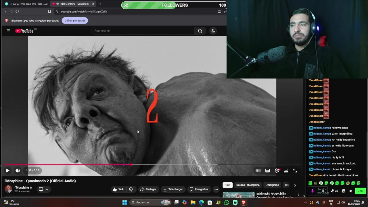Play the Quasimodo 2 video
The width and height of the screenshot is (368, 207).
[8, 170]
